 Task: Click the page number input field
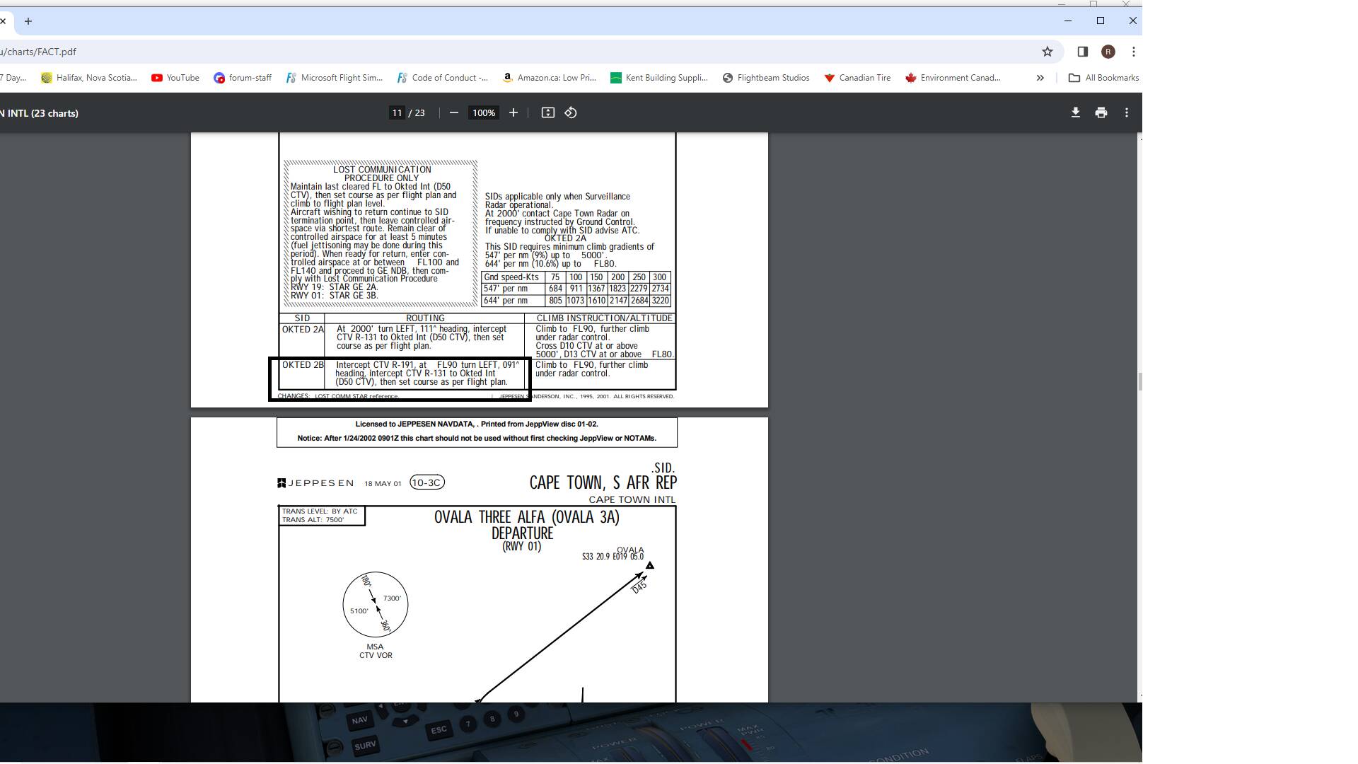397,113
